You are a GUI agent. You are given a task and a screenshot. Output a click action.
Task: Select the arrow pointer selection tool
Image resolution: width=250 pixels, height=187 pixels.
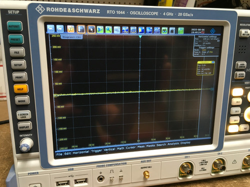pos(91,29)
